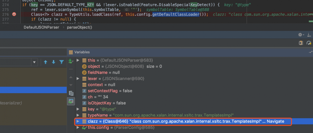This screenshot has width=313, height=133.
Task: Go to previous frame with up arrow
Action: coord(45,62)
